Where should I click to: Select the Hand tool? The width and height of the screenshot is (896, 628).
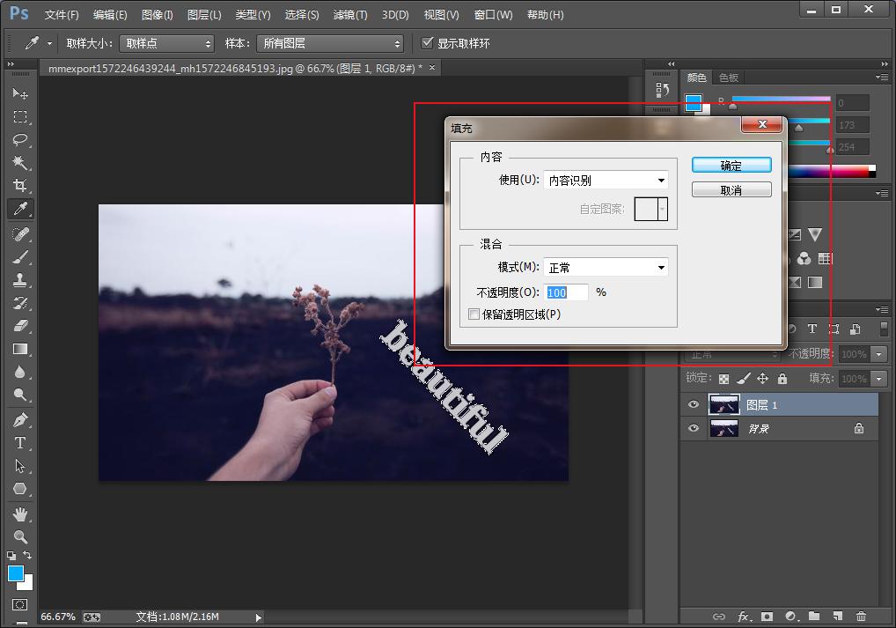pos(20,513)
